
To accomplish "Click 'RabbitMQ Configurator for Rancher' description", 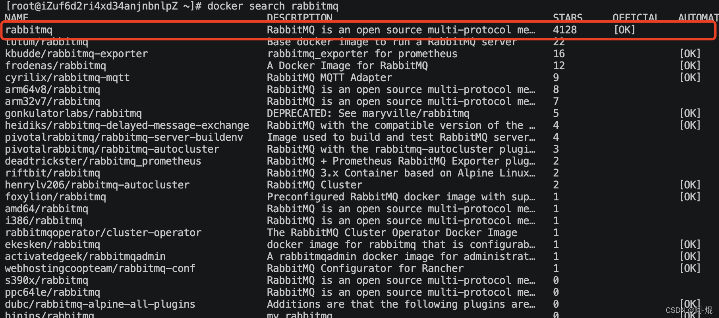I will point(365,268).
